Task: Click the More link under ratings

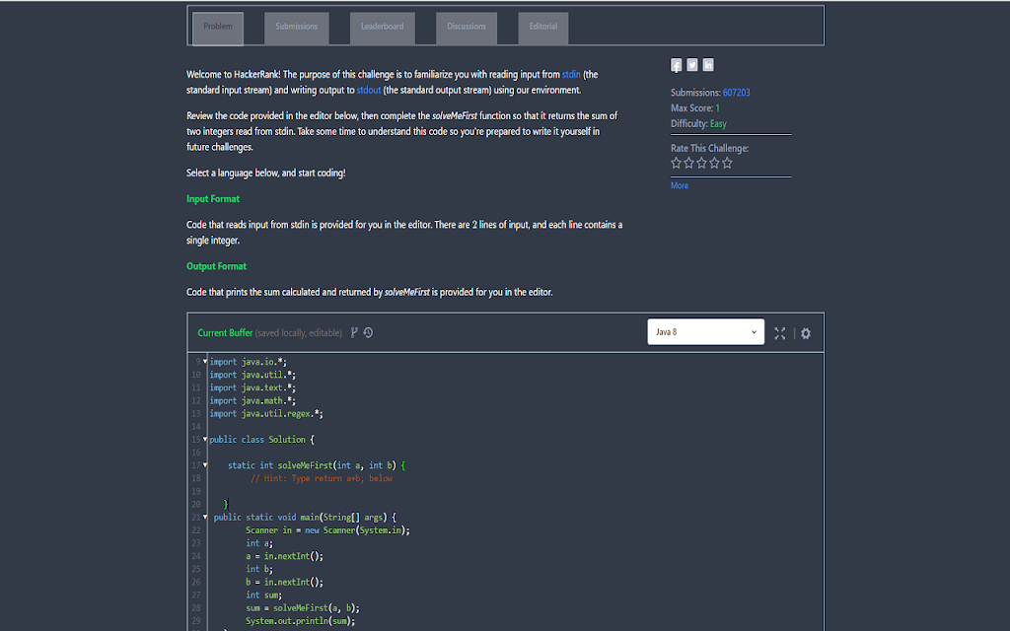Action: [680, 185]
